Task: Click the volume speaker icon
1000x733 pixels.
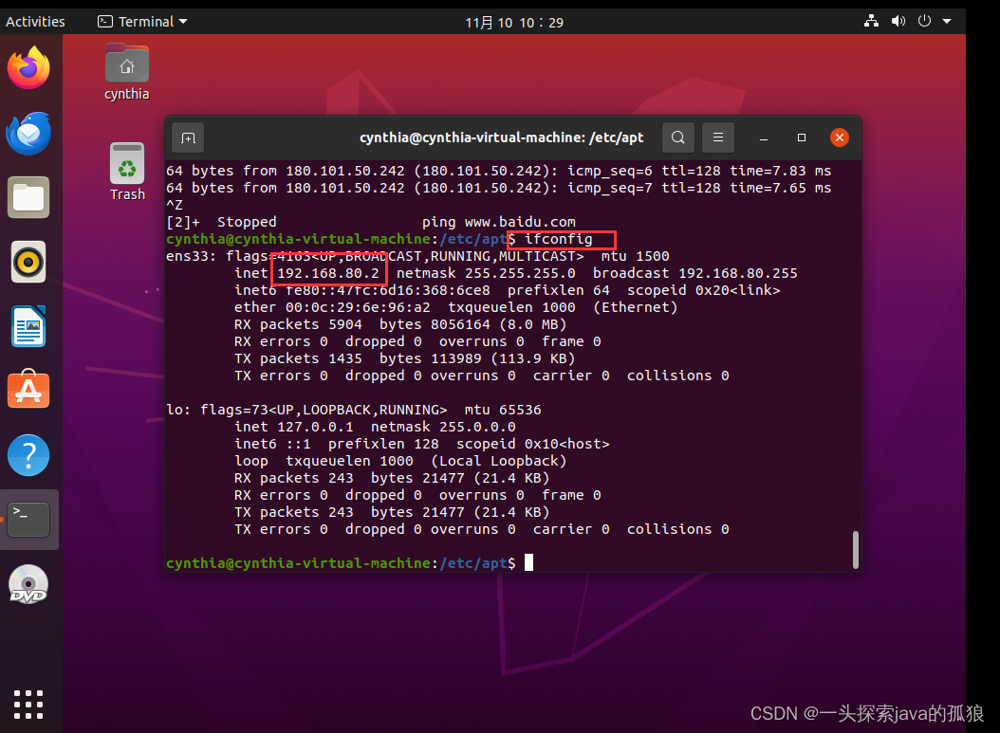Action: pos(898,21)
